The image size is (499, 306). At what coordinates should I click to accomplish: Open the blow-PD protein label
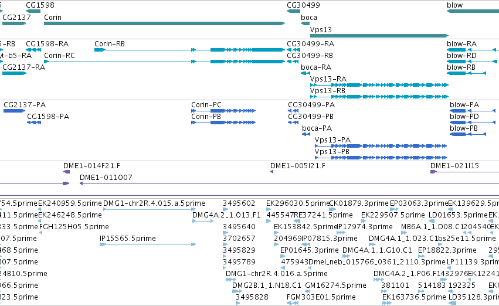pyautogui.click(x=464, y=117)
